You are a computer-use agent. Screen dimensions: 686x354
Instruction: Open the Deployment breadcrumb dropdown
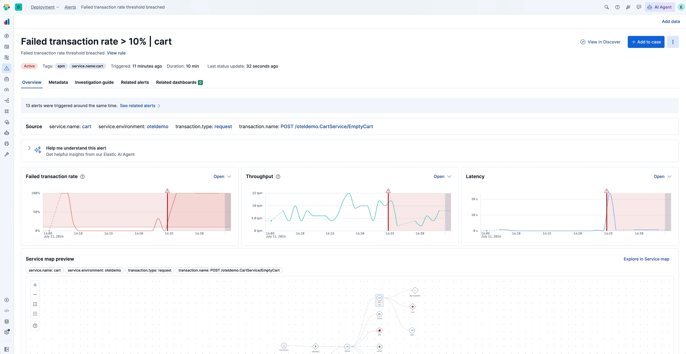(x=45, y=7)
